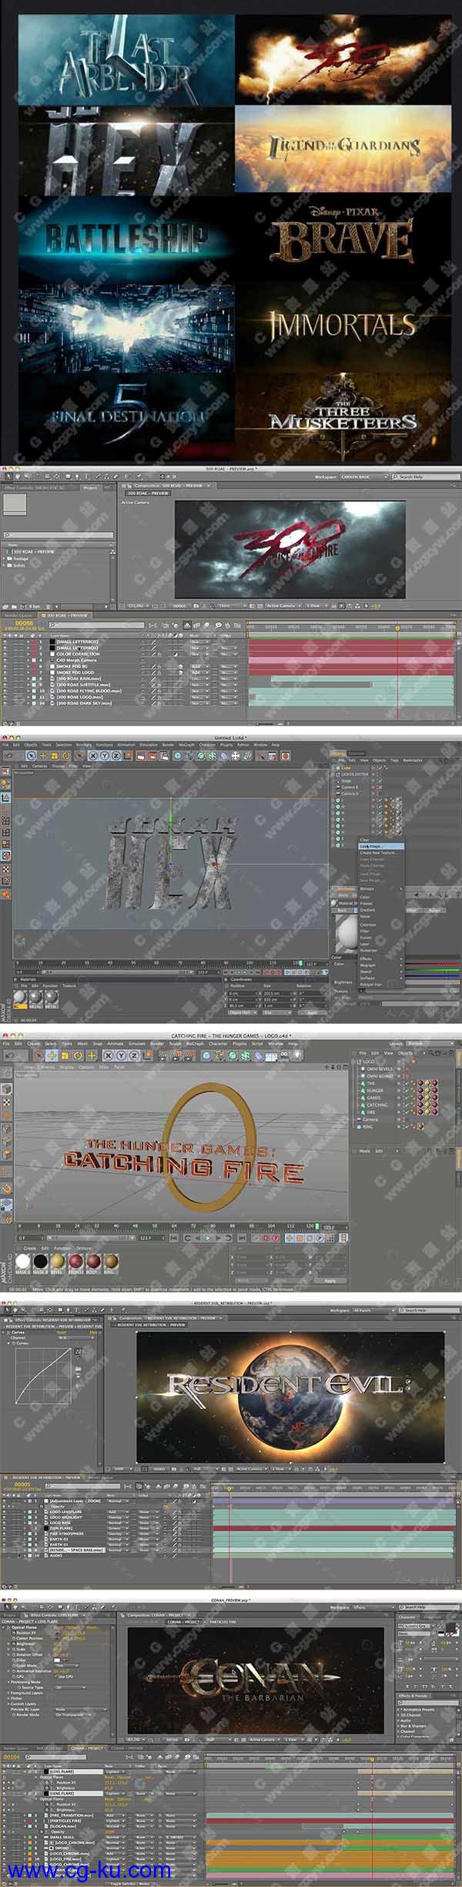Toggle visibility of COLOR CORRECTION layer
Viewport: 462px width, 1887px height.
[5, 654]
